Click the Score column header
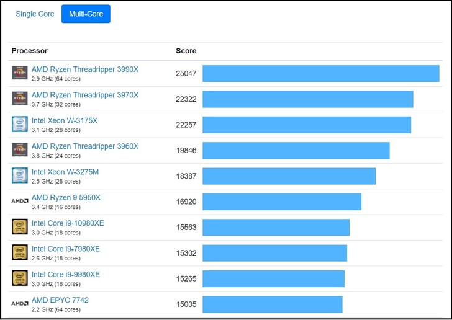The image size is (452, 320). click(186, 51)
